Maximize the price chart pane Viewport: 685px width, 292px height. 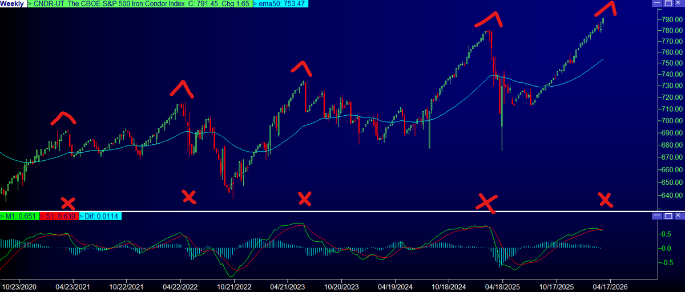tap(668, 4)
